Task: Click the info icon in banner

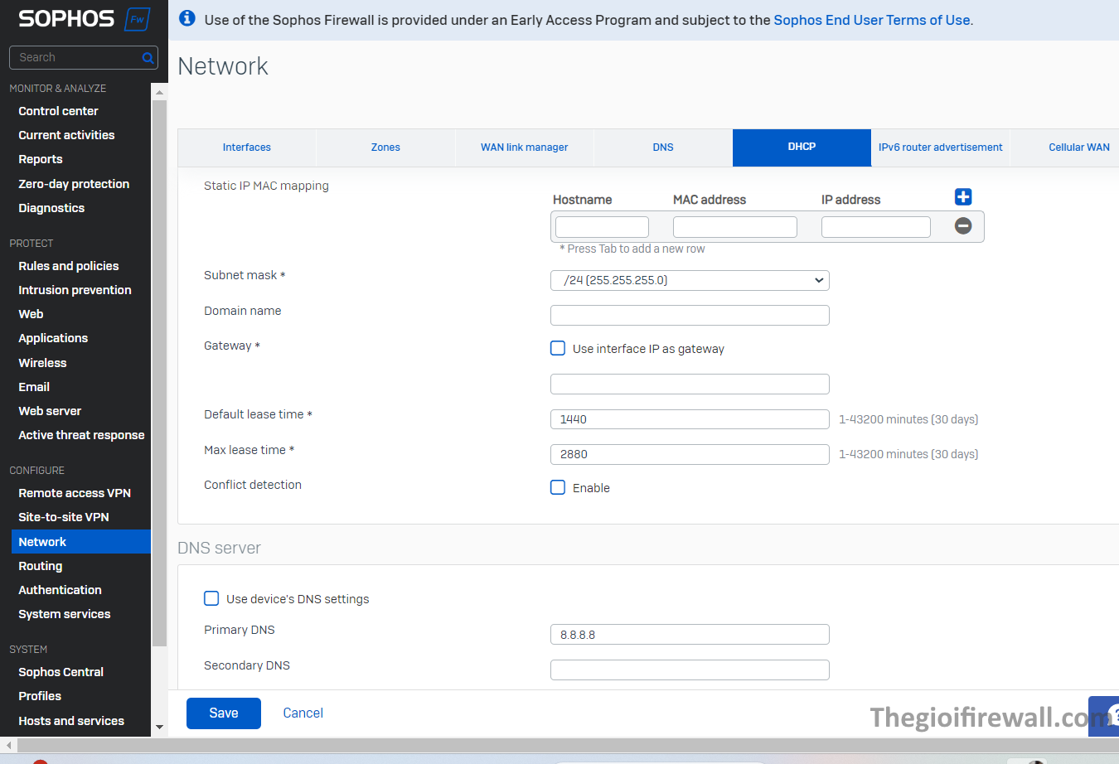Action: pos(187,18)
